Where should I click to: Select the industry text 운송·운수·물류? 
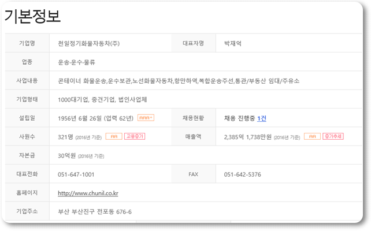(x=76, y=62)
